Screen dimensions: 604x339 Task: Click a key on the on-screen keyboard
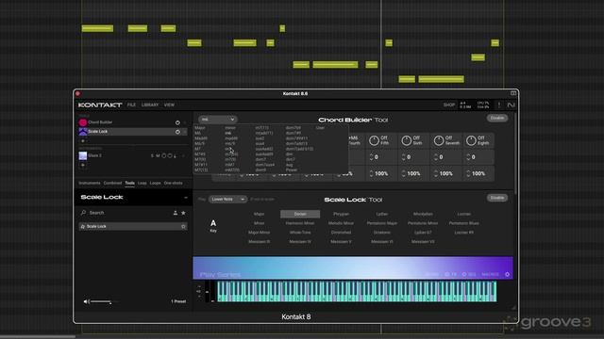click(x=357, y=291)
